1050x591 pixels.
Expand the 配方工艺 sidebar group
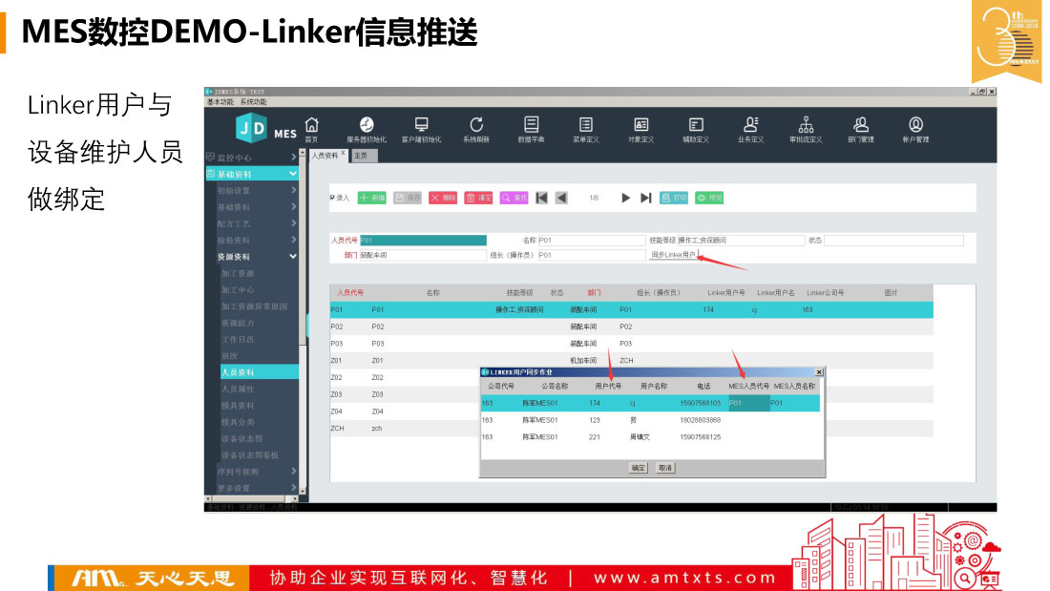click(252, 223)
